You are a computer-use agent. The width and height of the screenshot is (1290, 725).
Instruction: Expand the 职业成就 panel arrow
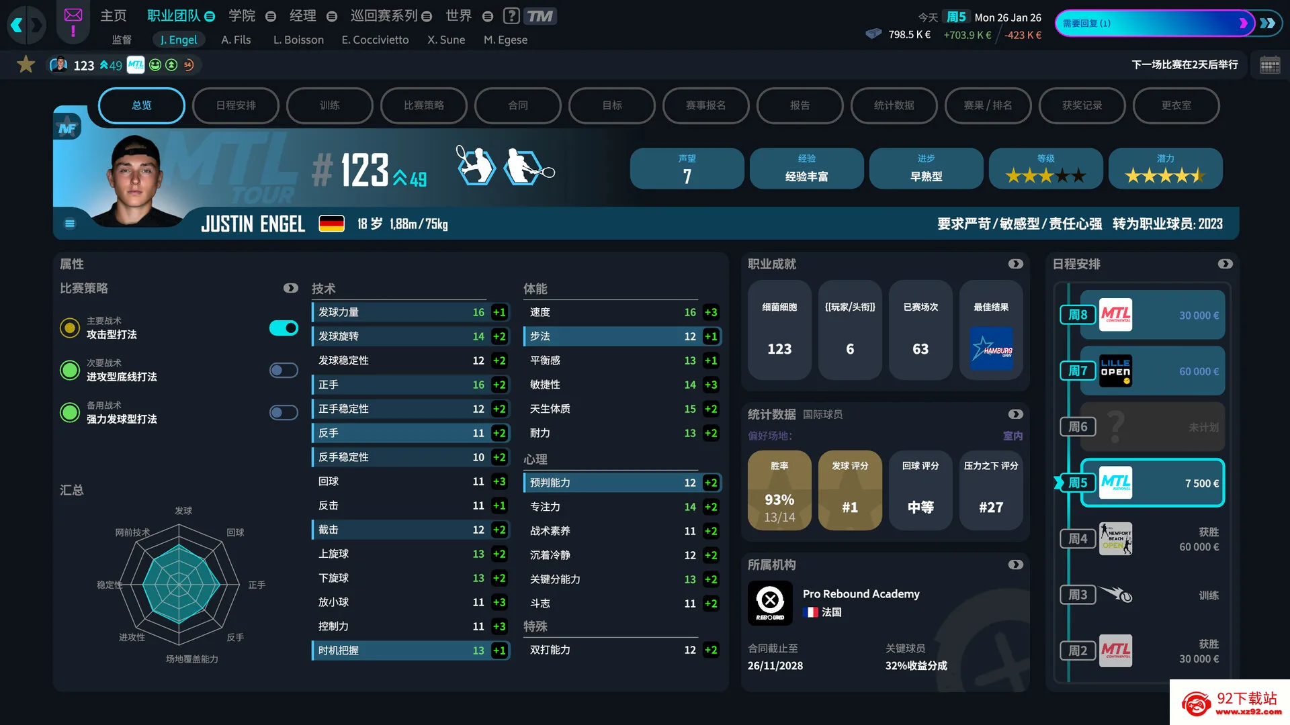pyautogui.click(x=1015, y=264)
